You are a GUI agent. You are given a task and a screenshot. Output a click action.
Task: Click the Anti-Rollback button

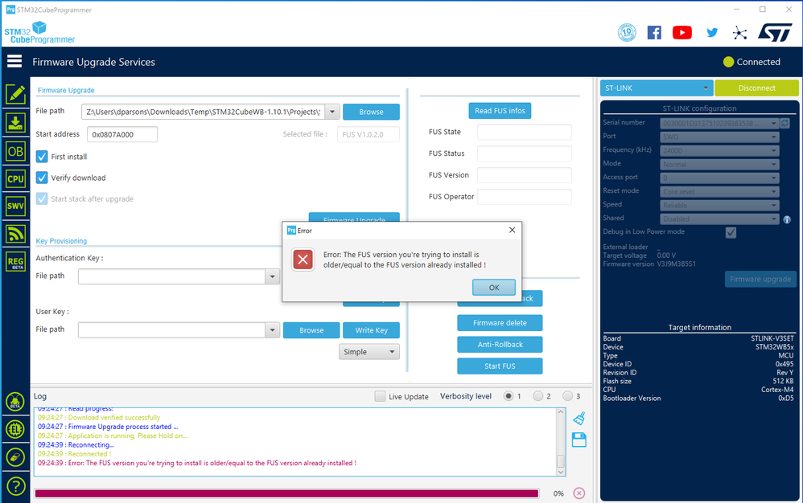point(500,345)
